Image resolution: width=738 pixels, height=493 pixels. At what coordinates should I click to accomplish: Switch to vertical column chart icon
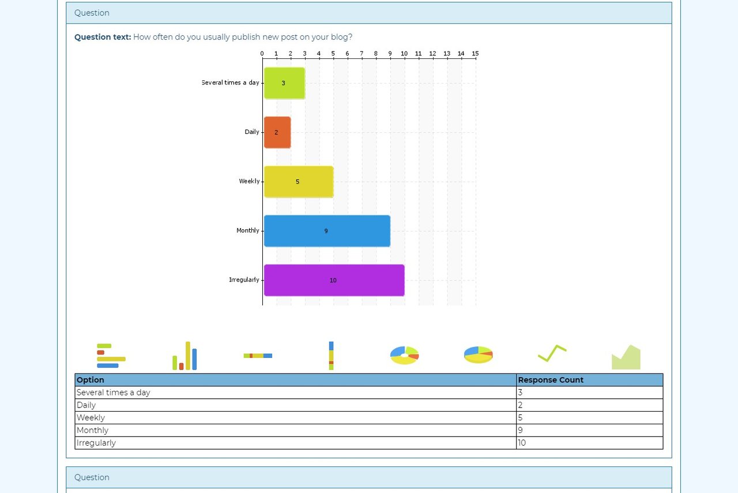[184, 356]
